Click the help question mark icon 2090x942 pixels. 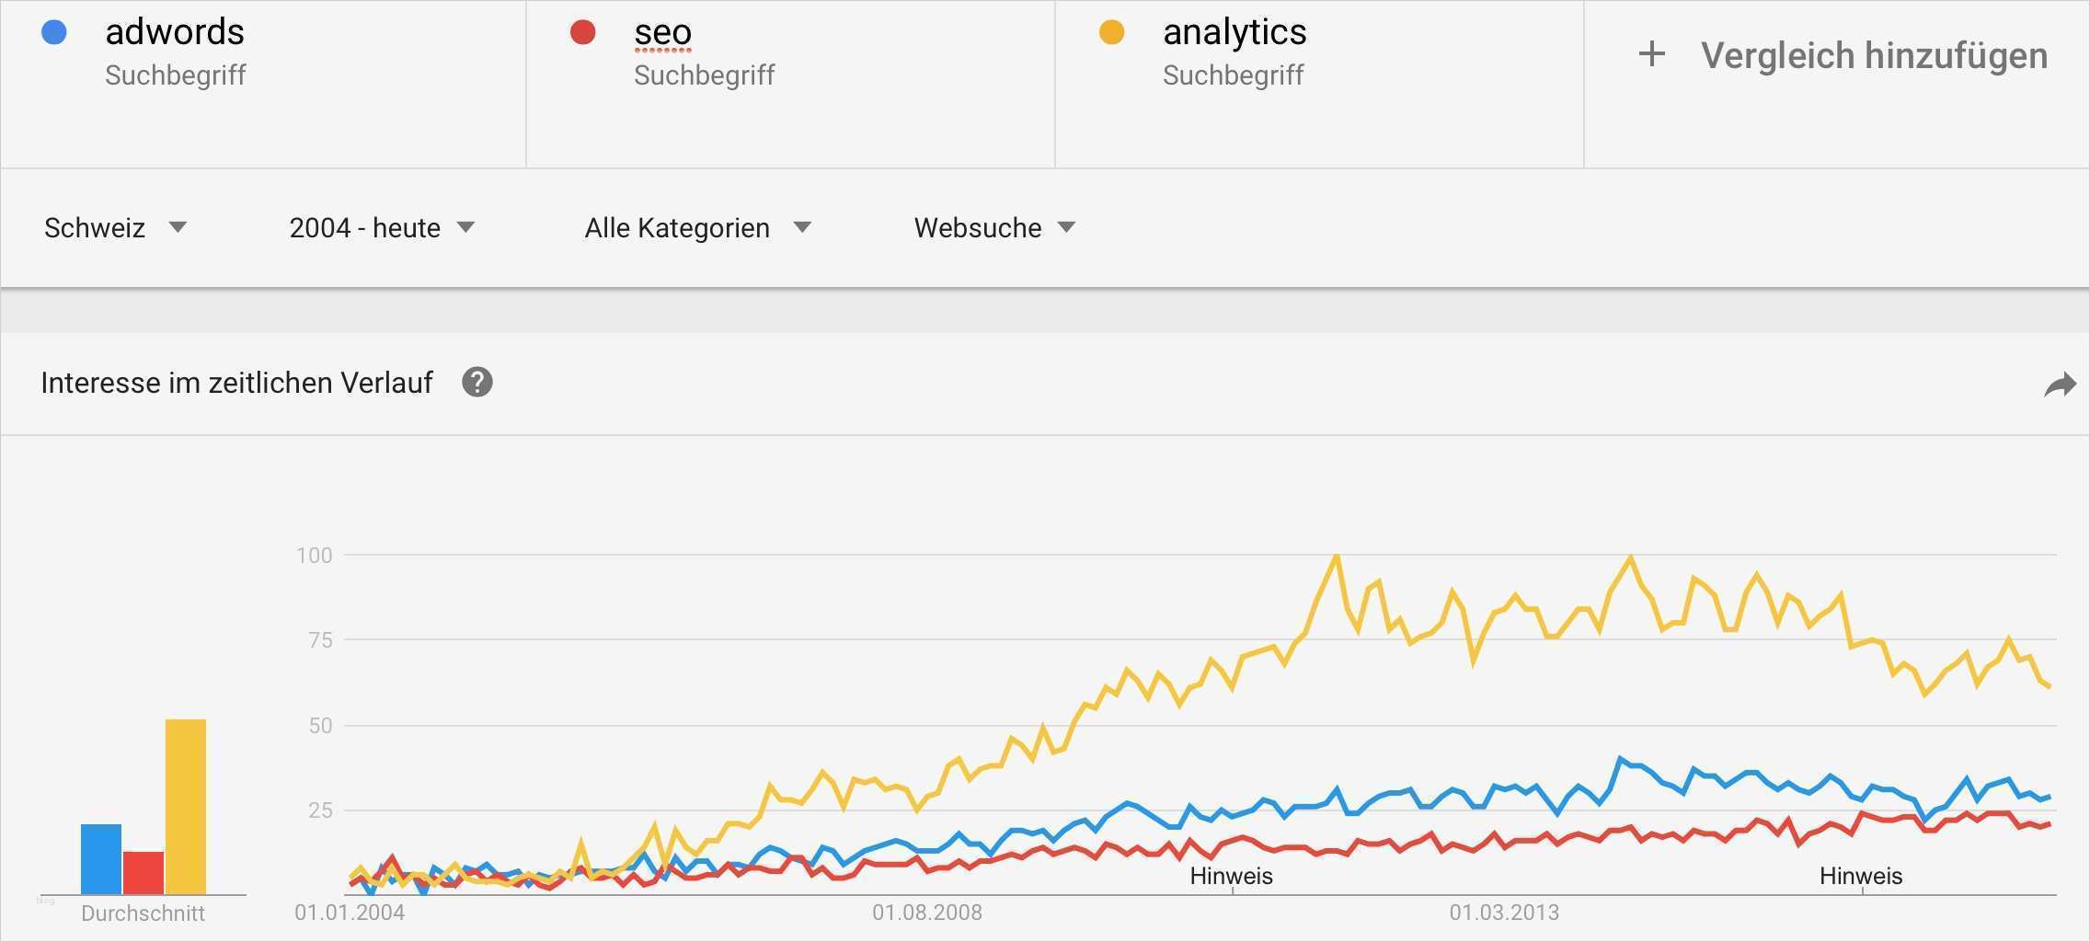pyautogui.click(x=477, y=382)
